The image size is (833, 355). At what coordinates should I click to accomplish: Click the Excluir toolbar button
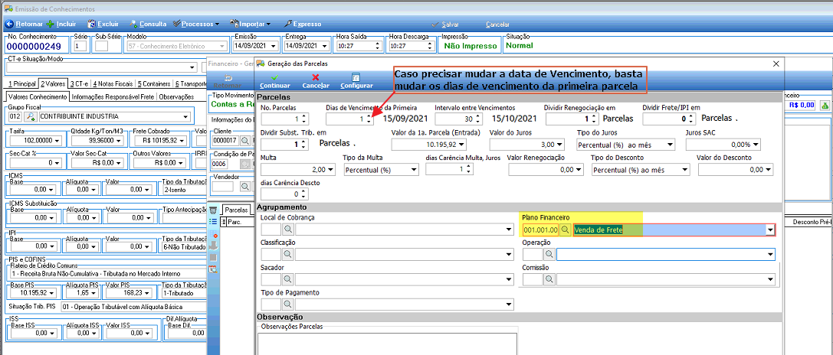[103, 24]
